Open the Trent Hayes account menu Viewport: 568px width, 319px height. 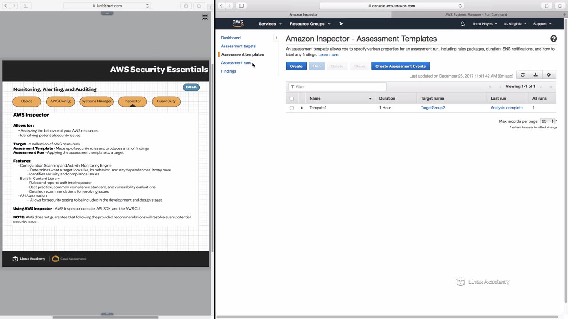485,24
